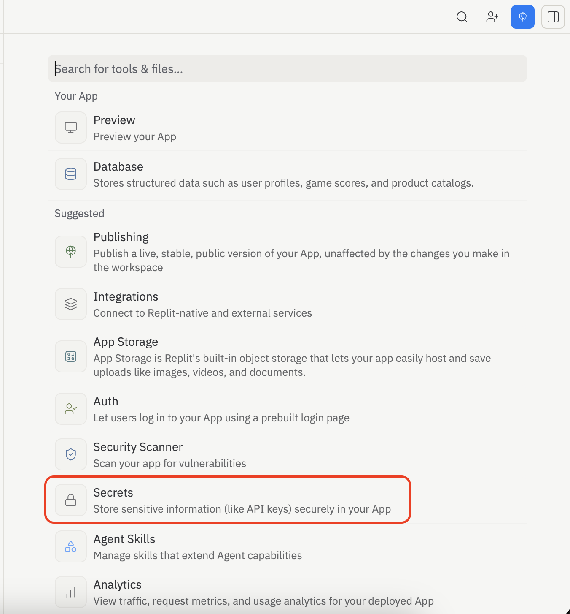Click the tools and files search field
The image size is (570, 614).
(x=287, y=68)
